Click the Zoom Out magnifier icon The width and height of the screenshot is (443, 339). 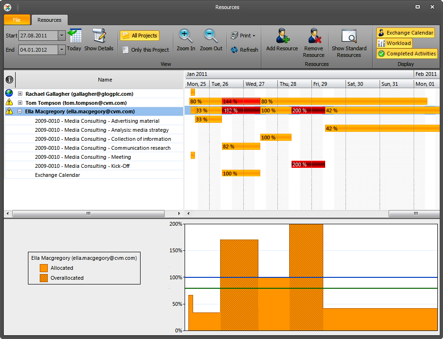pos(211,36)
